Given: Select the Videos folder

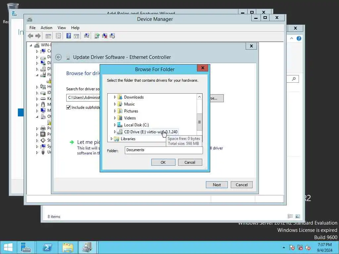Looking at the screenshot, I should 130,118.
